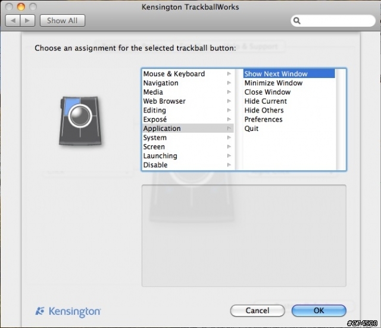Viewport: 381px width, 328px height.
Task: Click the trackball device image
Action: 80,121
